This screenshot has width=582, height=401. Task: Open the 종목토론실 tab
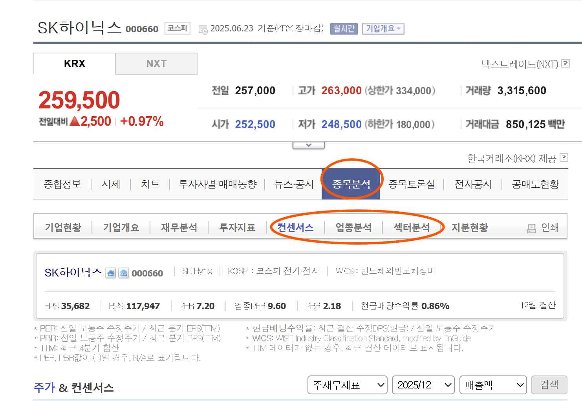click(412, 184)
